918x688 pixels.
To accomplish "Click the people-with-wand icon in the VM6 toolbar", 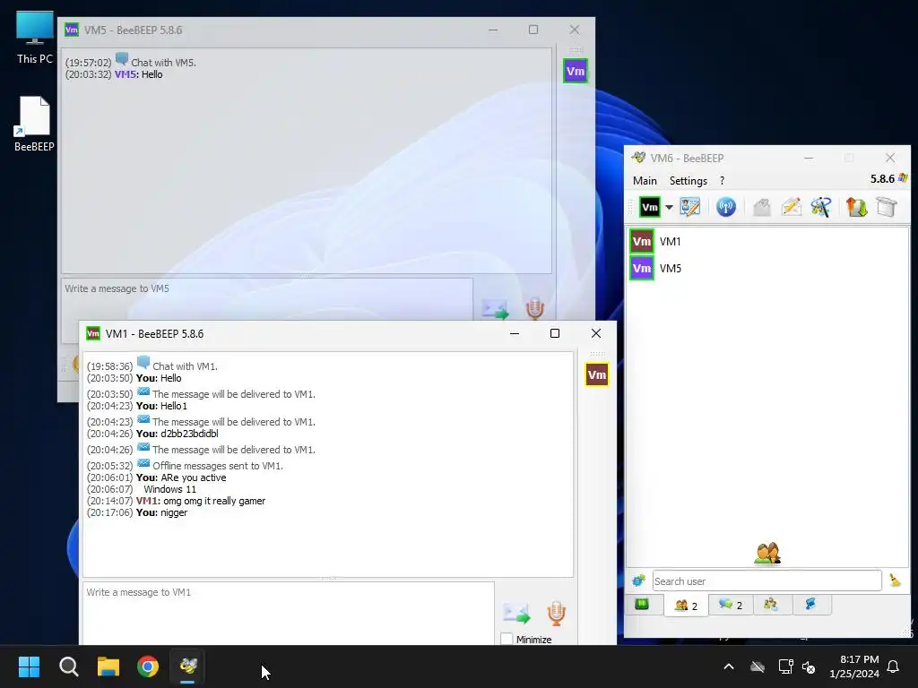I will (821, 207).
